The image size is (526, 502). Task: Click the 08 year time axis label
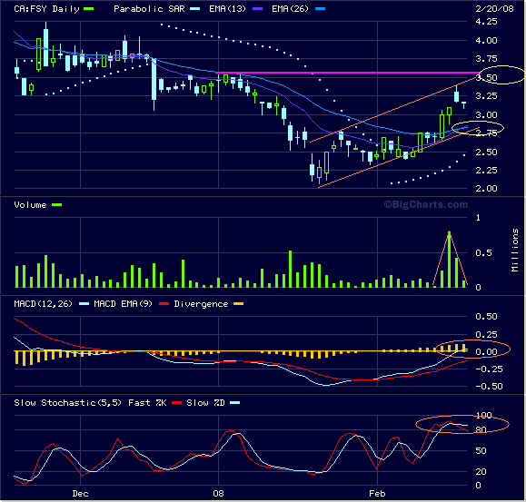(x=218, y=494)
